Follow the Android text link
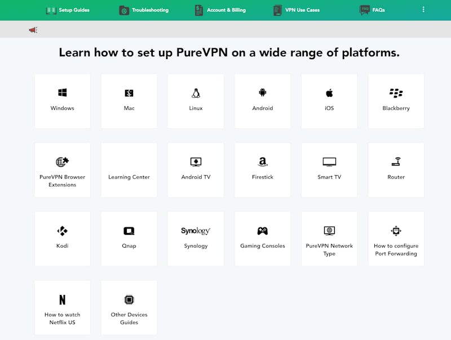 263,108
